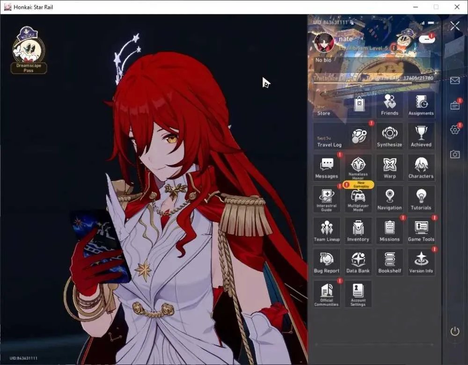Open Bug Report
The height and width of the screenshot is (365, 468).
click(x=327, y=263)
